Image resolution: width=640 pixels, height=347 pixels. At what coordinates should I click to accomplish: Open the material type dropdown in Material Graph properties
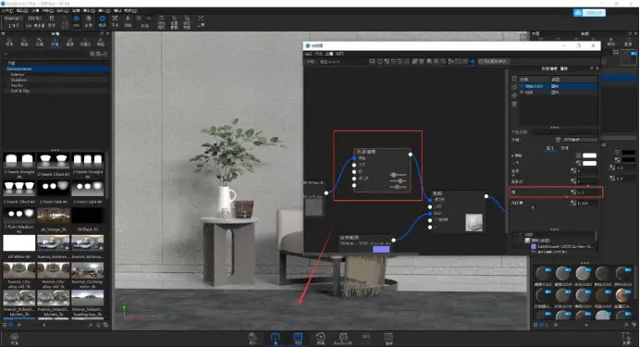pos(580,140)
